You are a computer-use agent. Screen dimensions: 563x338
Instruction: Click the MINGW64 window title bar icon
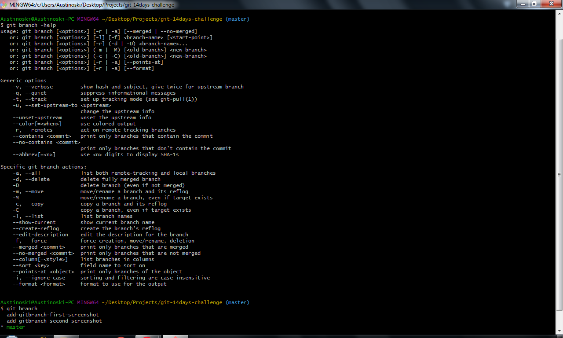(4, 4)
